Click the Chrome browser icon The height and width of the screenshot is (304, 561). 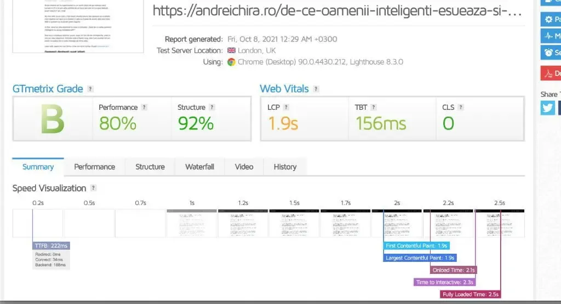[x=231, y=62]
